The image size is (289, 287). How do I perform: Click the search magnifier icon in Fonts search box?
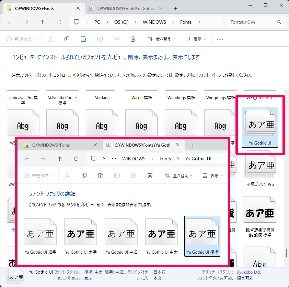(x=279, y=22)
